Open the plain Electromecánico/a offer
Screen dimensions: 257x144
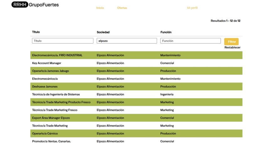45,79
